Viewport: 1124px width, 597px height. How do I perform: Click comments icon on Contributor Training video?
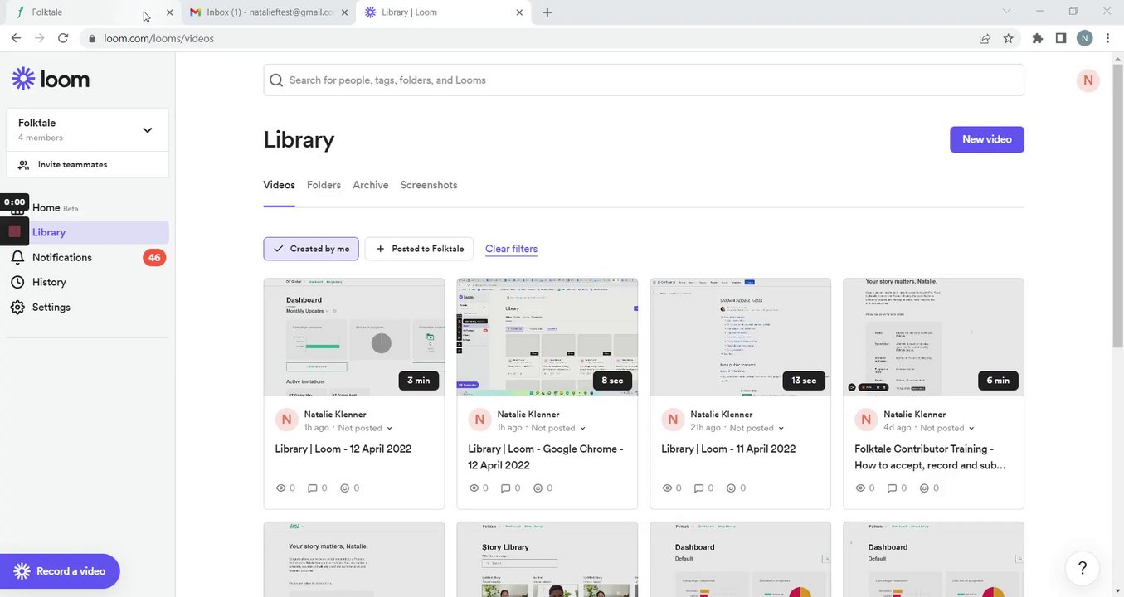[893, 488]
